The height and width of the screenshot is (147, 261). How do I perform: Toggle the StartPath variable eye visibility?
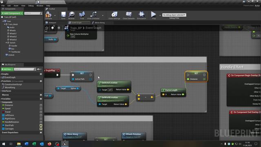(41, 125)
